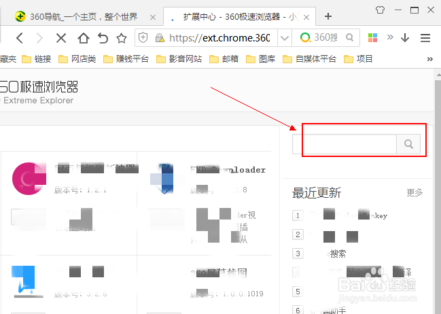The width and height of the screenshot is (441, 314).
Task: Click the toolbar search magnifier icon
Action: pos(349,37)
